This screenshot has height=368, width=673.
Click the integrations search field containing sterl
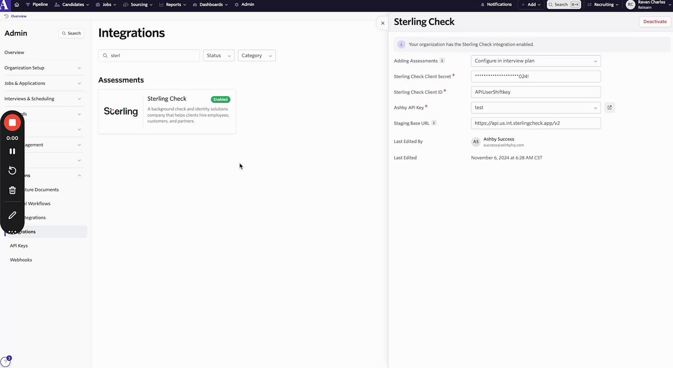click(149, 56)
